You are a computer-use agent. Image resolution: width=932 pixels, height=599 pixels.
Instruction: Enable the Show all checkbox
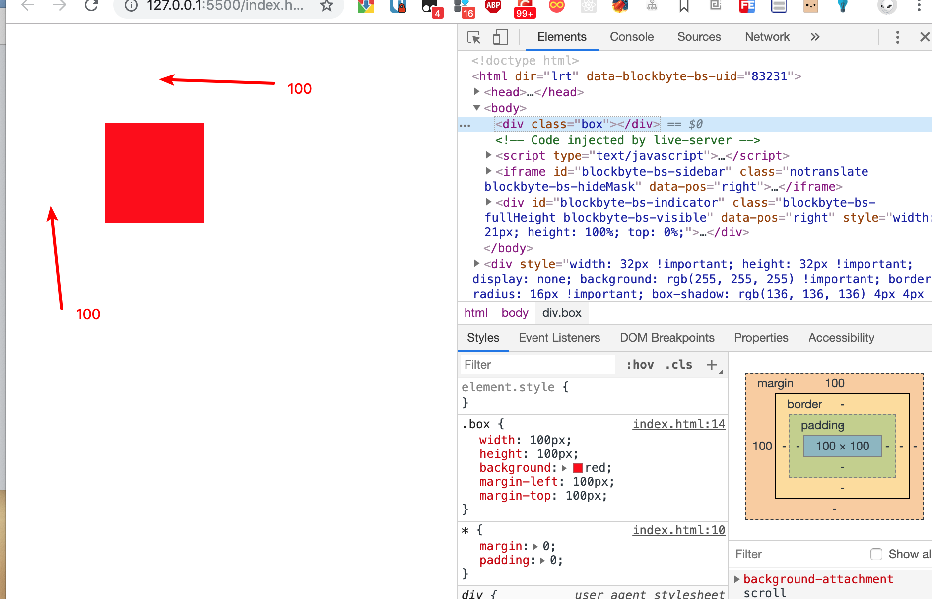876,554
